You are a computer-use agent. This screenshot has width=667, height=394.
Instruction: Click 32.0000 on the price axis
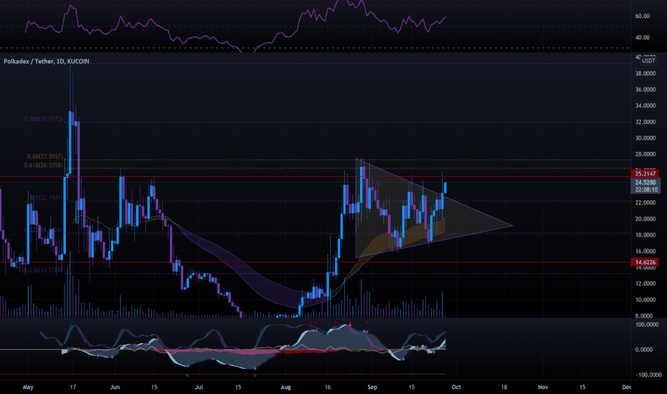[x=646, y=122]
